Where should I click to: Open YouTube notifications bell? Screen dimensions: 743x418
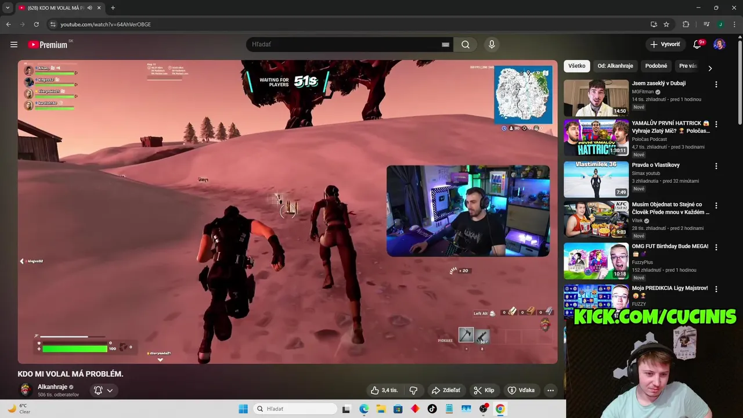[697, 45]
